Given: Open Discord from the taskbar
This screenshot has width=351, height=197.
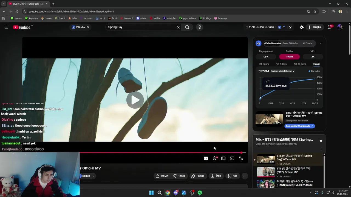Looking at the screenshot, I should click(176, 193).
